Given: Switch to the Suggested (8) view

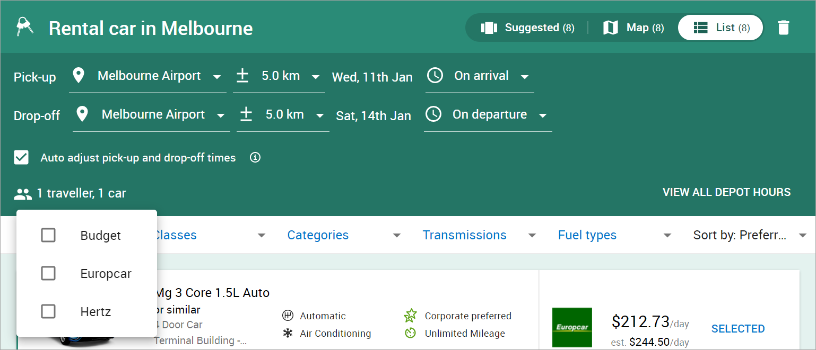Looking at the screenshot, I should (x=528, y=28).
